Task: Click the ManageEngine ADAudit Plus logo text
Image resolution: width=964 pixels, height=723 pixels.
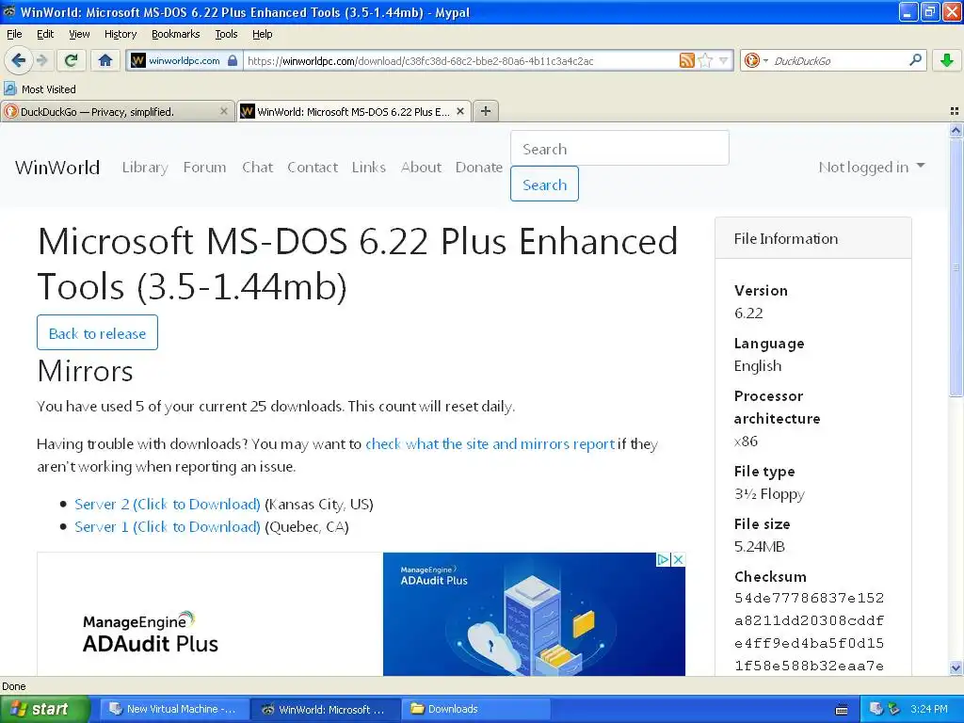Action: [150, 632]
